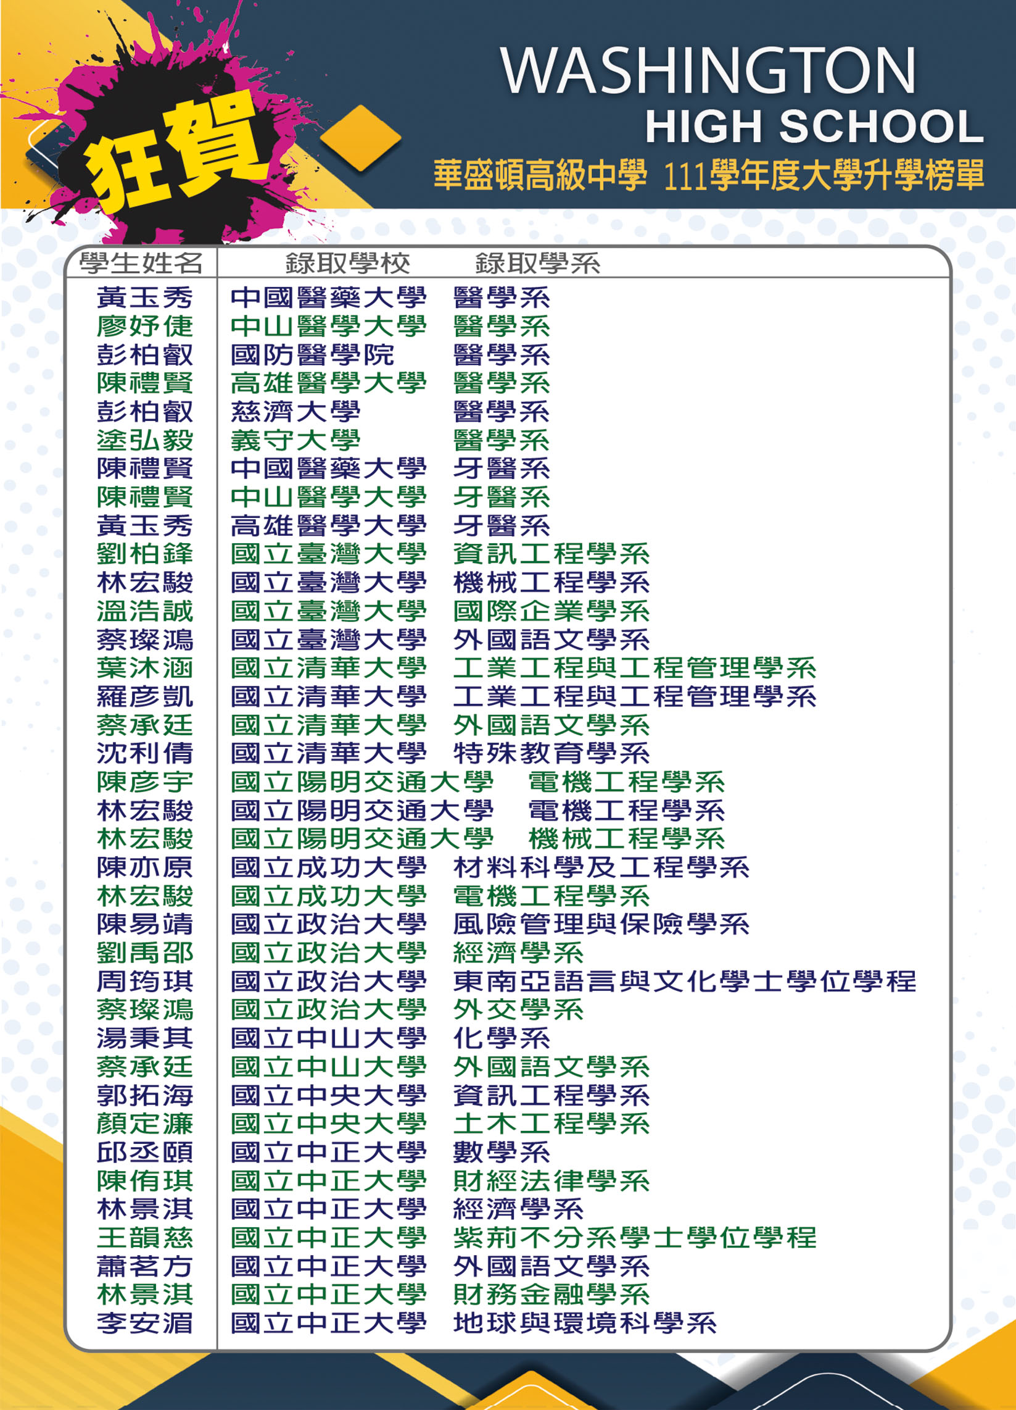The image size is (1016, 1410).
Task: Select student name 陳易靖
Action: coord(145,924)
